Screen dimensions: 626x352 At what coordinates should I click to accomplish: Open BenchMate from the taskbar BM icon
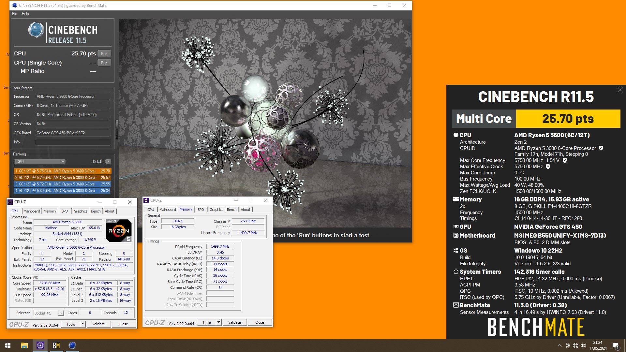click(56, 345)
